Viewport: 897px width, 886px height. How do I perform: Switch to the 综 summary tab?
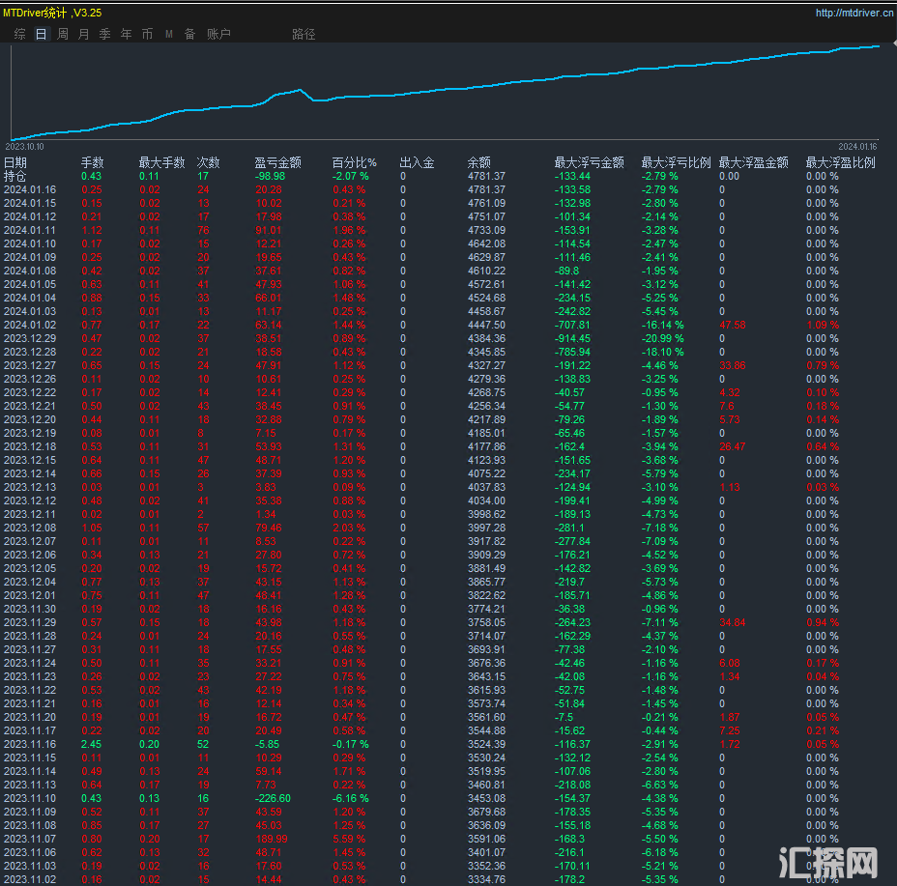click(20, 34)
